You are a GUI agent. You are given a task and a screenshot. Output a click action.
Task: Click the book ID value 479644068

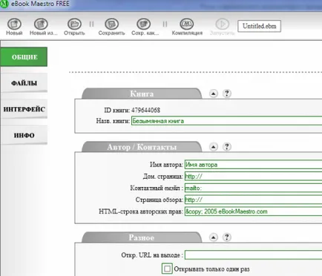point(145,110)
